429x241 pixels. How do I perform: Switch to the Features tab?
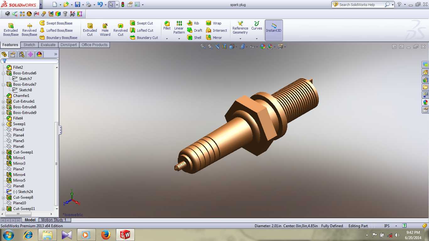point(10,45)
